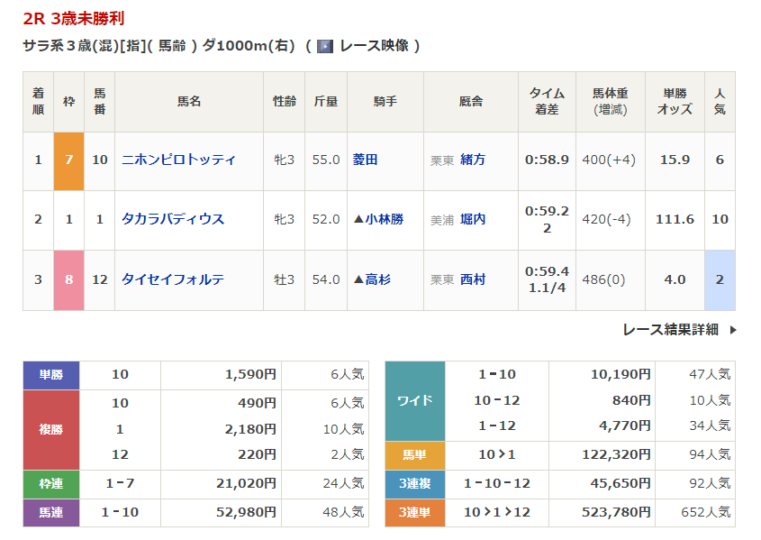This screenshot has width=761, height=540.
Task: Open trainer 堀内 page
Action: [473, 219]
